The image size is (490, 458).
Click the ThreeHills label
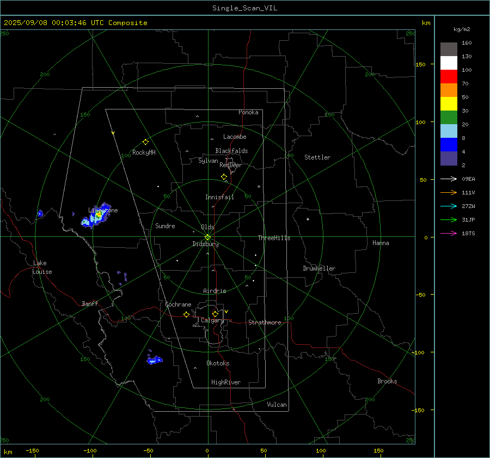(274, 238)
